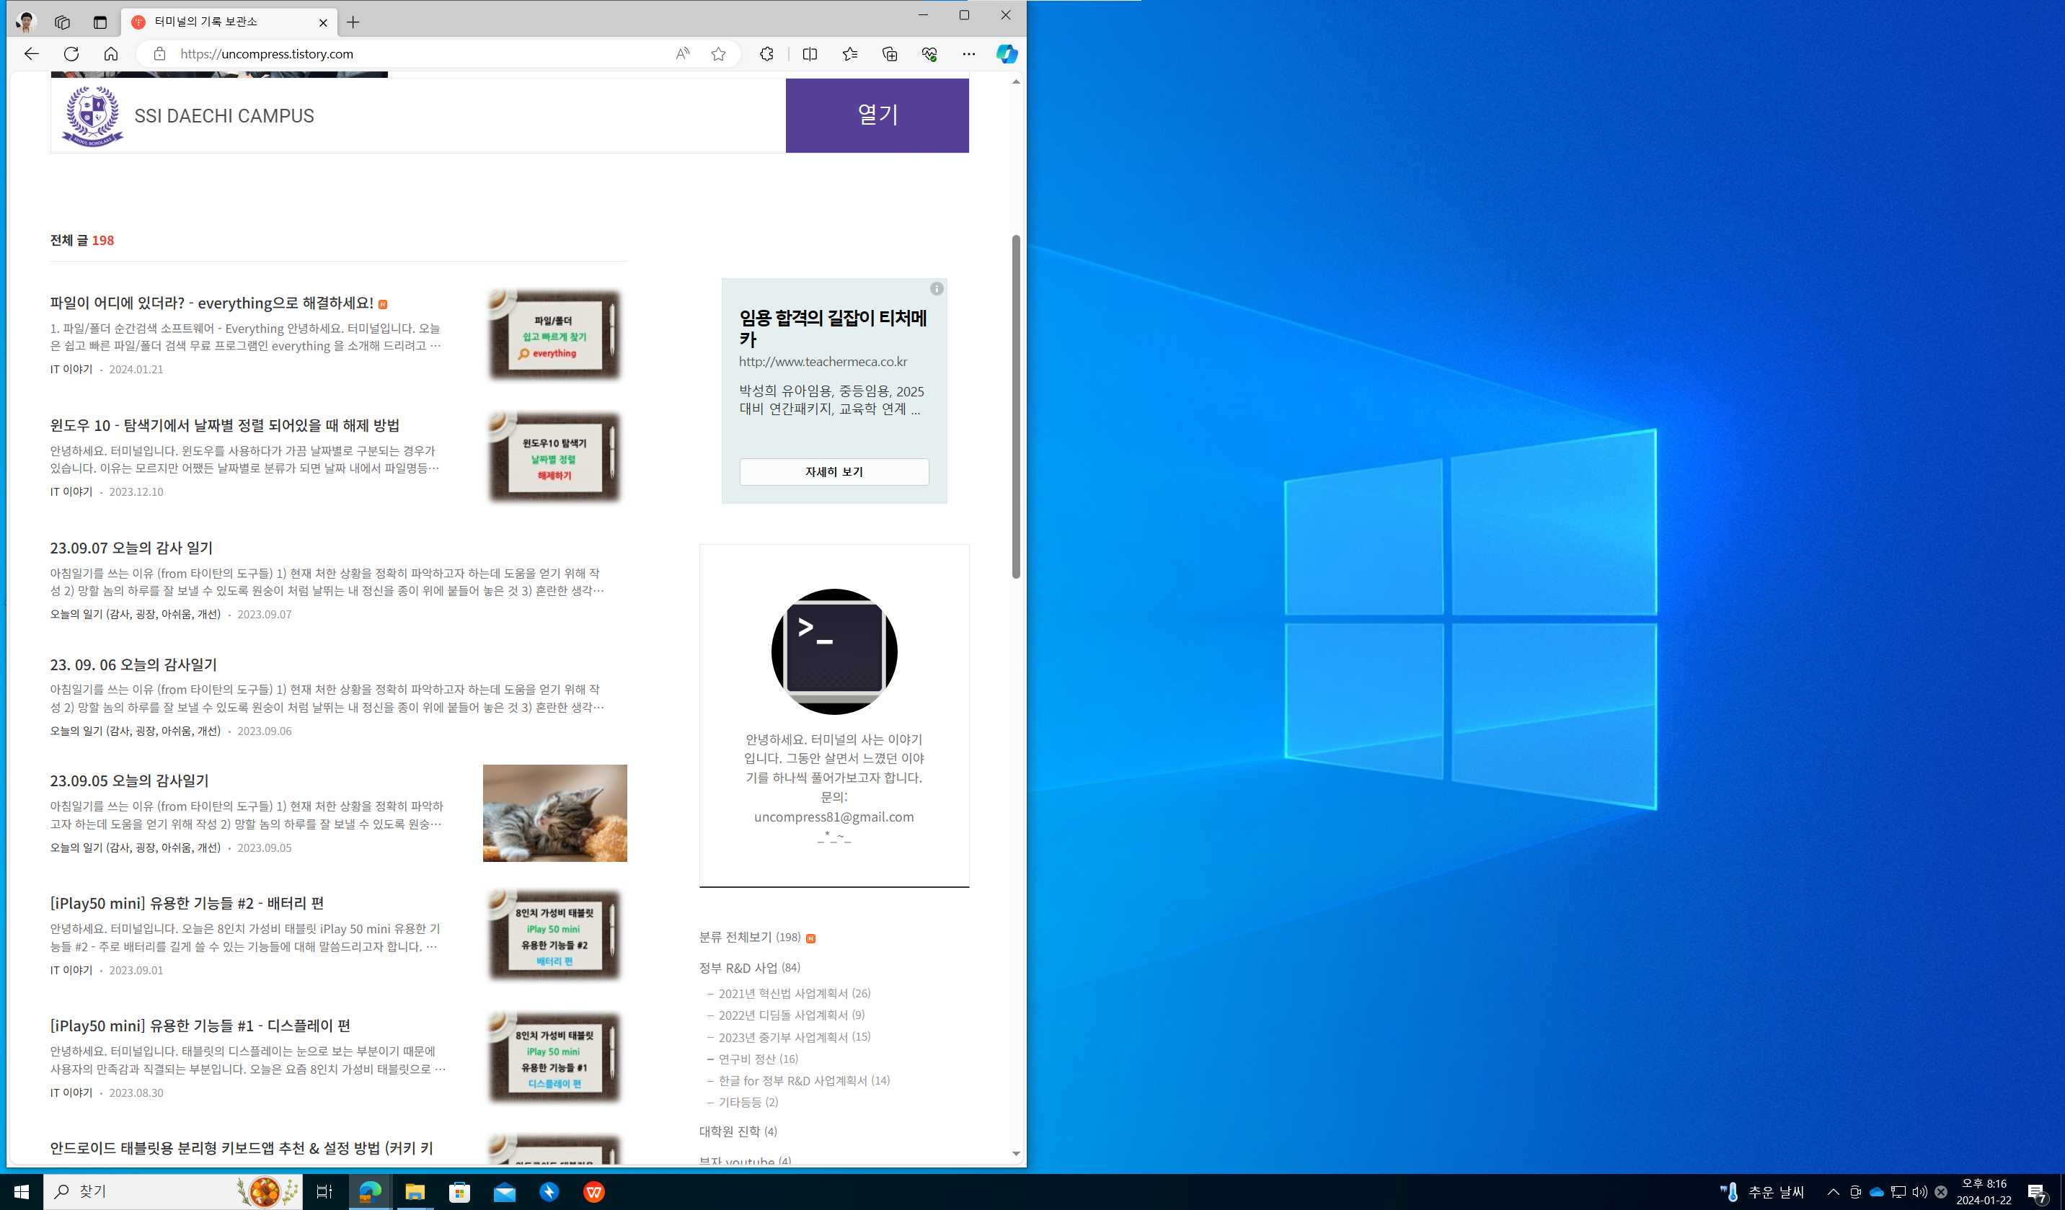Open the Tab actions menu button
This screenshot has width=2065, height=1210.
[100, 22]
